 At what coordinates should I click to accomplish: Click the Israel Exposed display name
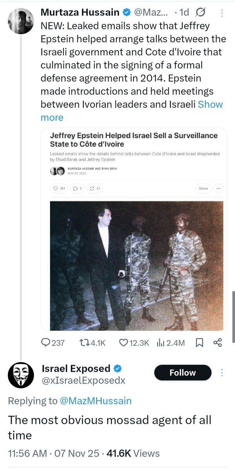pyautogui.click(x=76, y=368)
